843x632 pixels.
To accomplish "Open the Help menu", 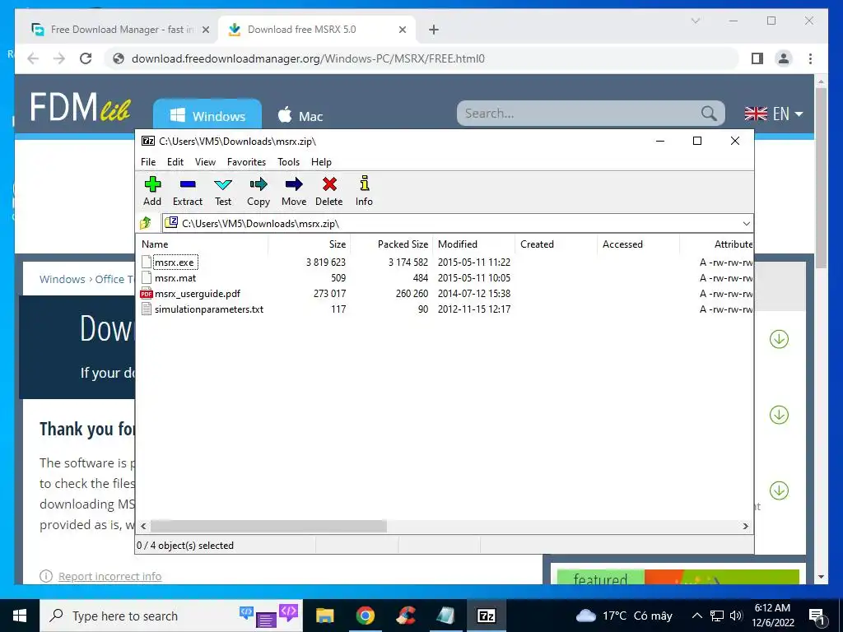I will point(322,162).
